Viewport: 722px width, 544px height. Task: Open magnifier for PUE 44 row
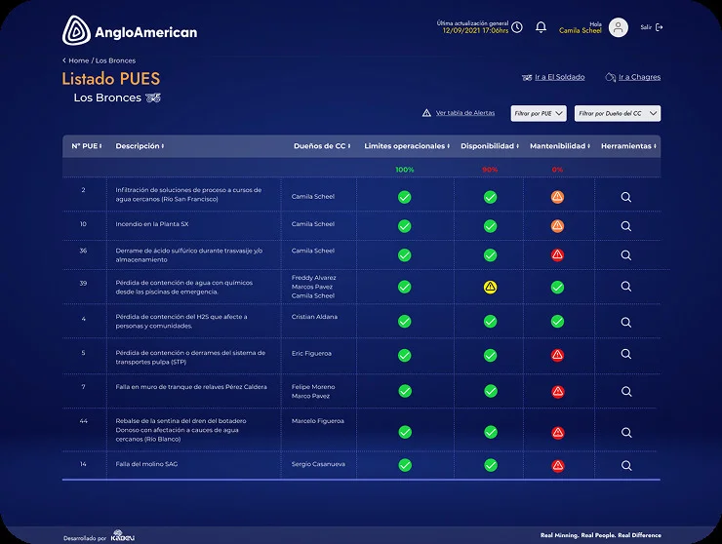coord(626,433)
